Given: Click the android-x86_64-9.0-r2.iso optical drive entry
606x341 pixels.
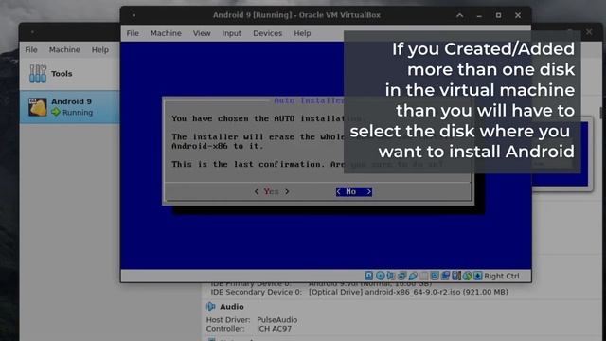Looking at the screenshot, I should (408, 292).
